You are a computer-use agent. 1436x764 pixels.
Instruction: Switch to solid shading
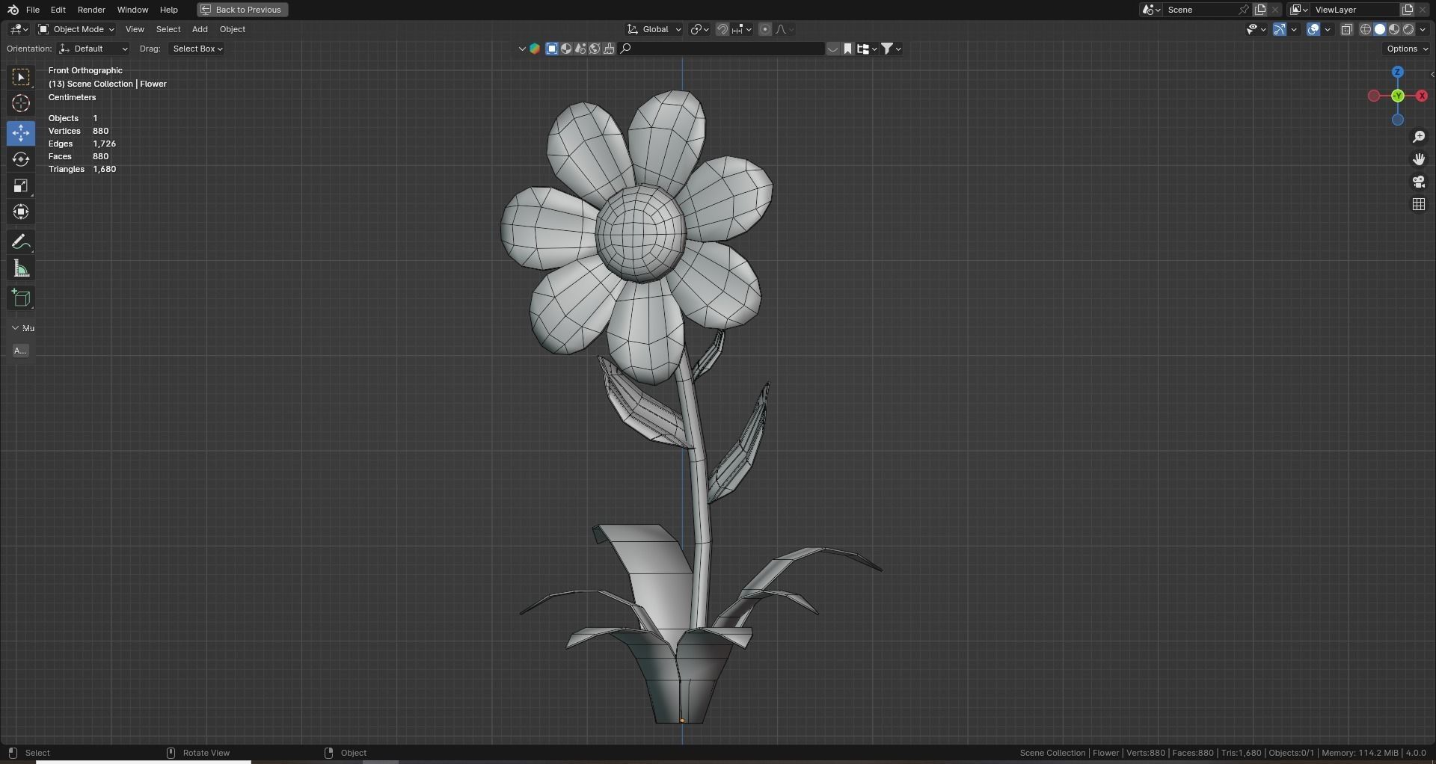[x=1380, y=29]
